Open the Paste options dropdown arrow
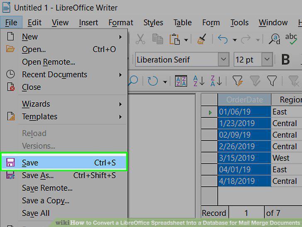 coord(186,40)
